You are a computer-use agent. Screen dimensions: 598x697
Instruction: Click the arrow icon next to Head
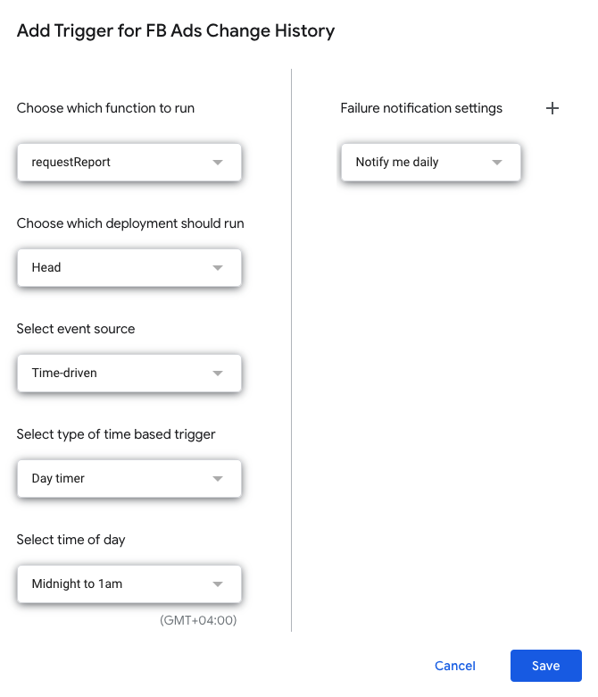point(218,267)
